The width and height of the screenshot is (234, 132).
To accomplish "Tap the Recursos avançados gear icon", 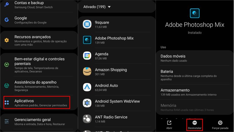I will pyautogui.click(x=6, y=40).
